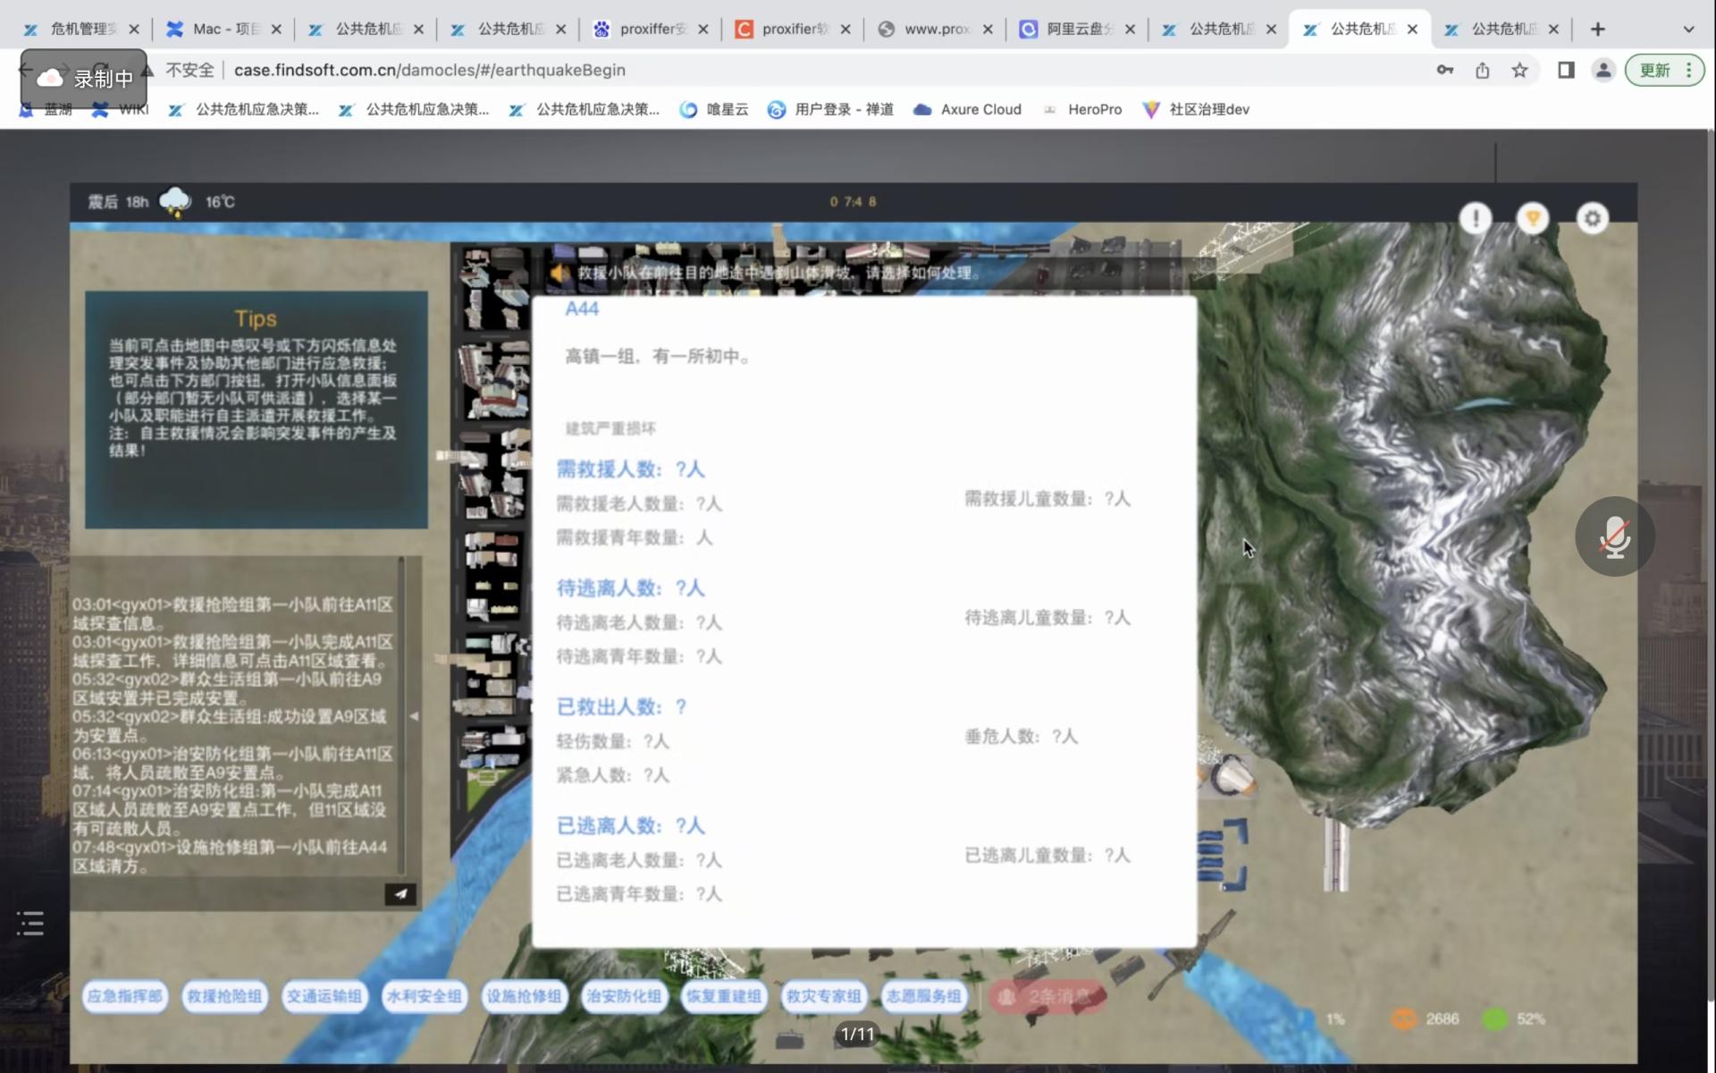Click the exclamation alert icon
1716x1073 pixels.
click(1475, 218)
